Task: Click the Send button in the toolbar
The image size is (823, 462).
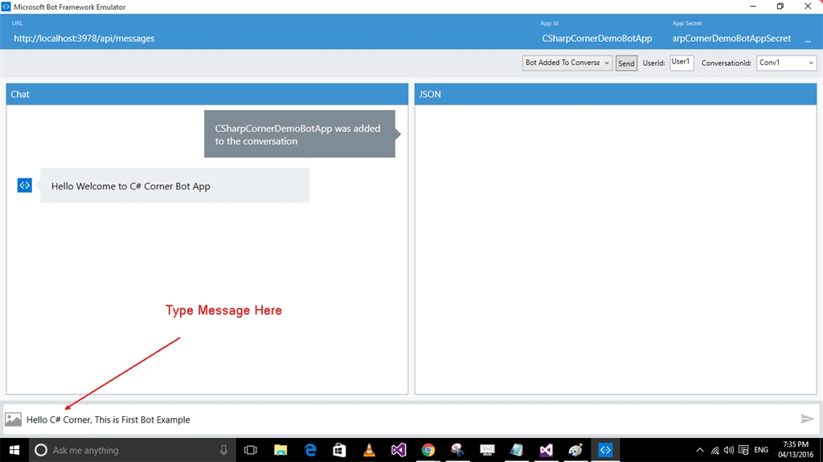Action: coord(626,63)
